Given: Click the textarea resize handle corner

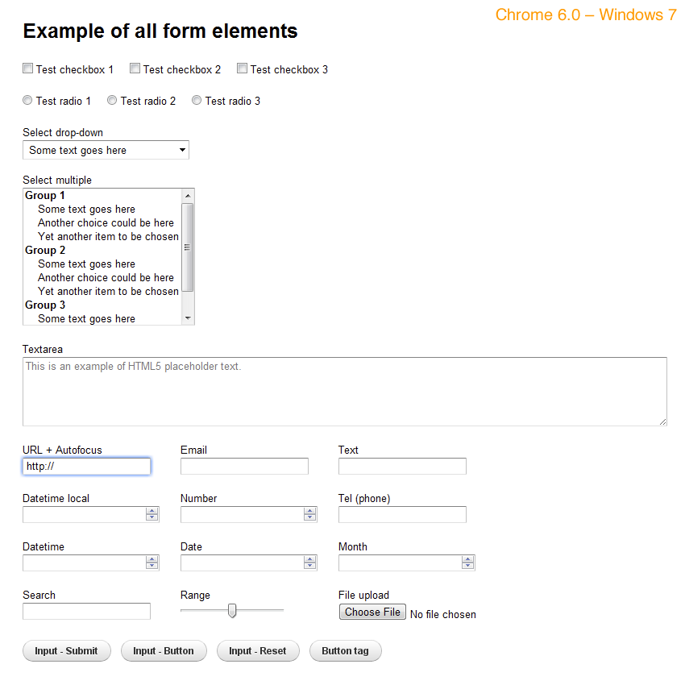Looking at the screenshot, I should [x=662, y=421].
